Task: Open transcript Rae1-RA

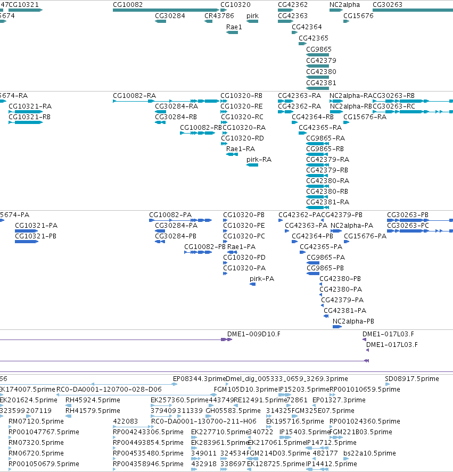Action: tap(232, 154)
